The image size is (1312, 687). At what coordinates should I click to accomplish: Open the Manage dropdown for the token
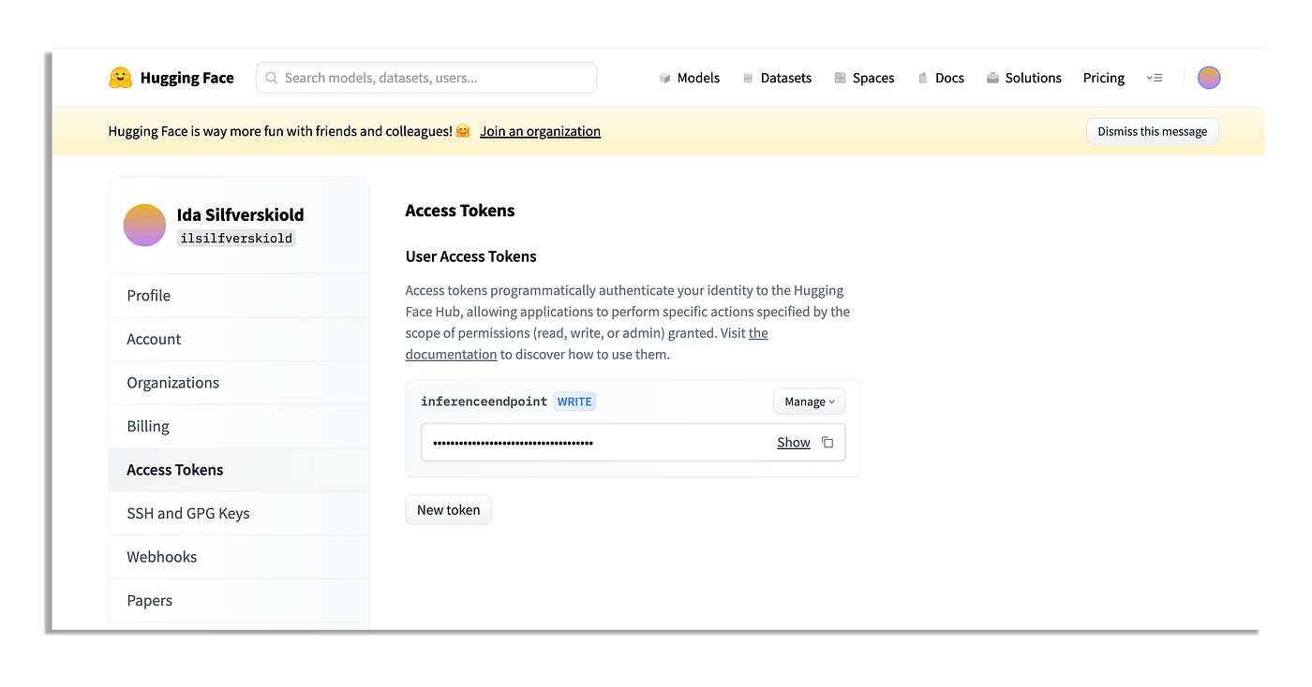pos(808,401)
